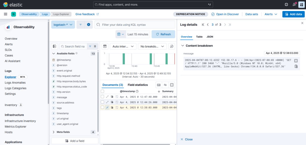Open keyboard shortcuts icon in table toolbar
This screenshot has height=145, width=306.
click(x=159, y=85)
